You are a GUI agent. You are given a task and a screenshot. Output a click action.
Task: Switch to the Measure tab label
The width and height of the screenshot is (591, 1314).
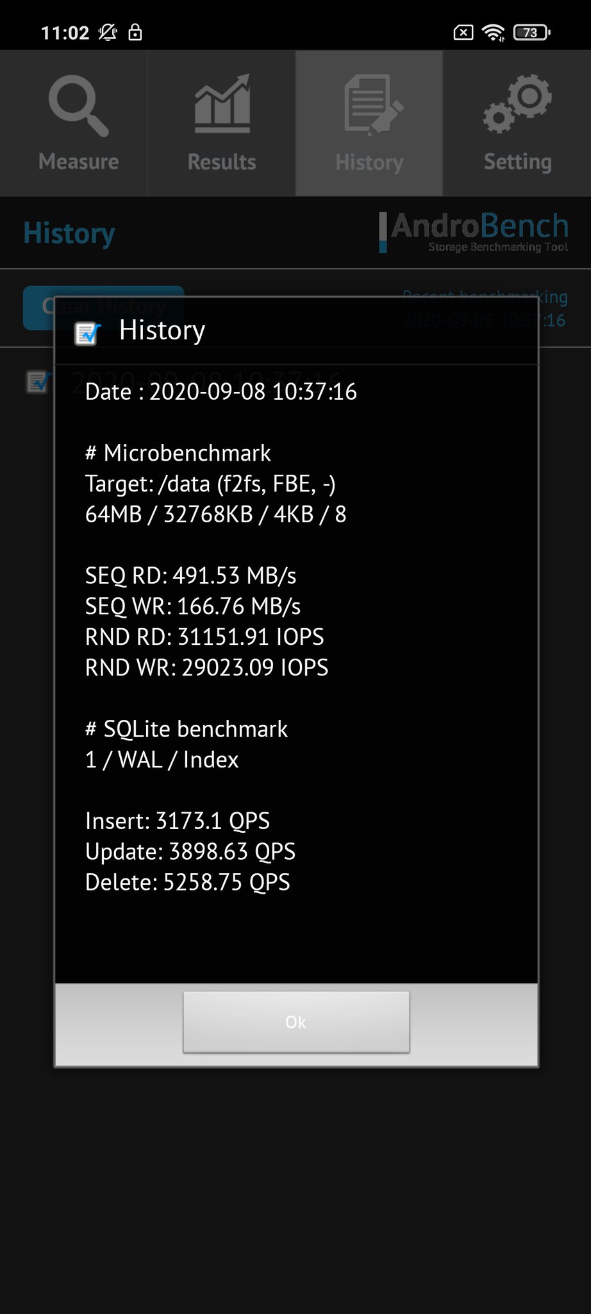[78, 162]
